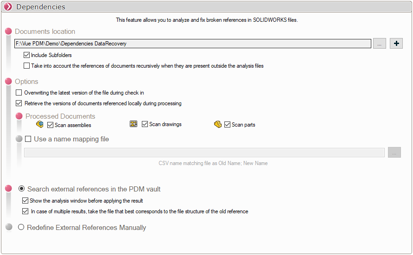Click browse button for CSV mapping file
This screenshot has height=255, width=413.
pos(394,153)
